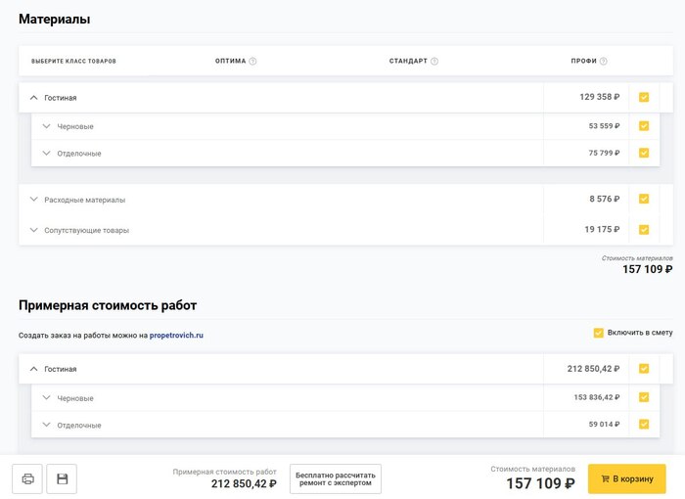The image size is (685, 499).
Task: Toggle the Включить в смету checkbox
Action: (x=598, y=333)
